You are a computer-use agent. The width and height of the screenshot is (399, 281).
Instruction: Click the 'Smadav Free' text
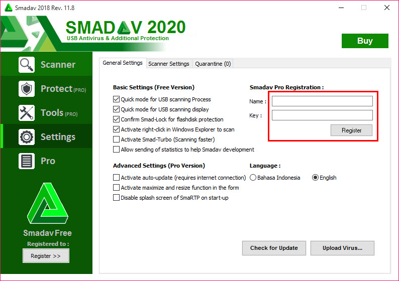(x=48, y=233)
